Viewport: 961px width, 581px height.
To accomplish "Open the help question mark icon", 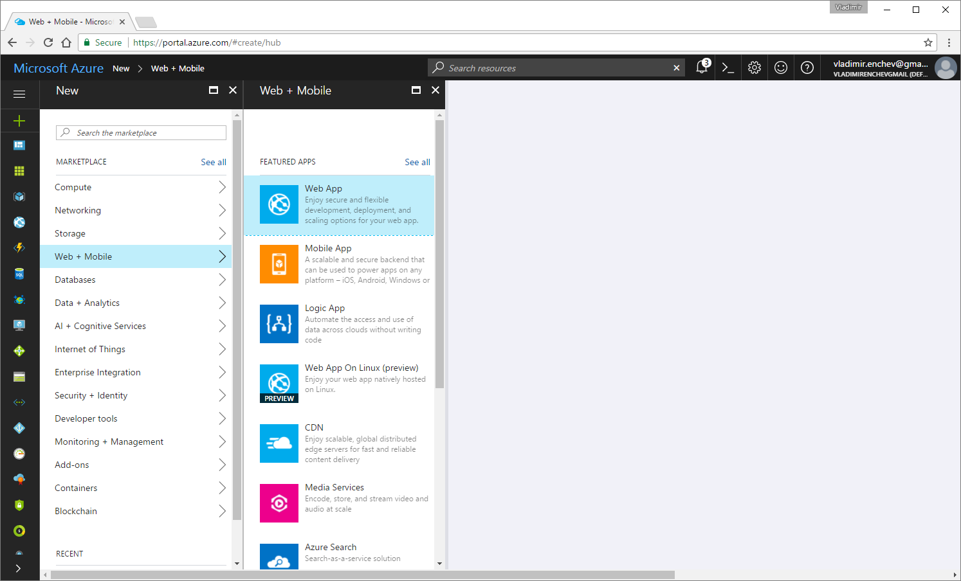I will [807, 67].
